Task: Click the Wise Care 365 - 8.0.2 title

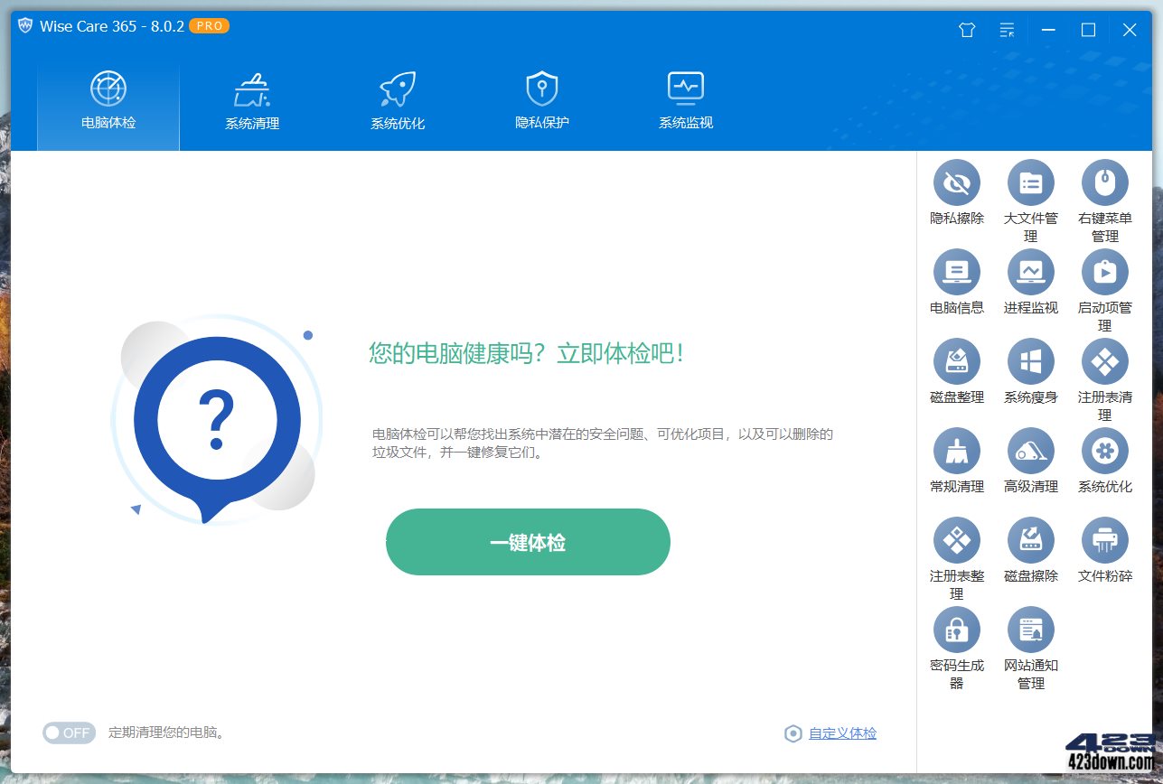Action: tap(112, 26)
